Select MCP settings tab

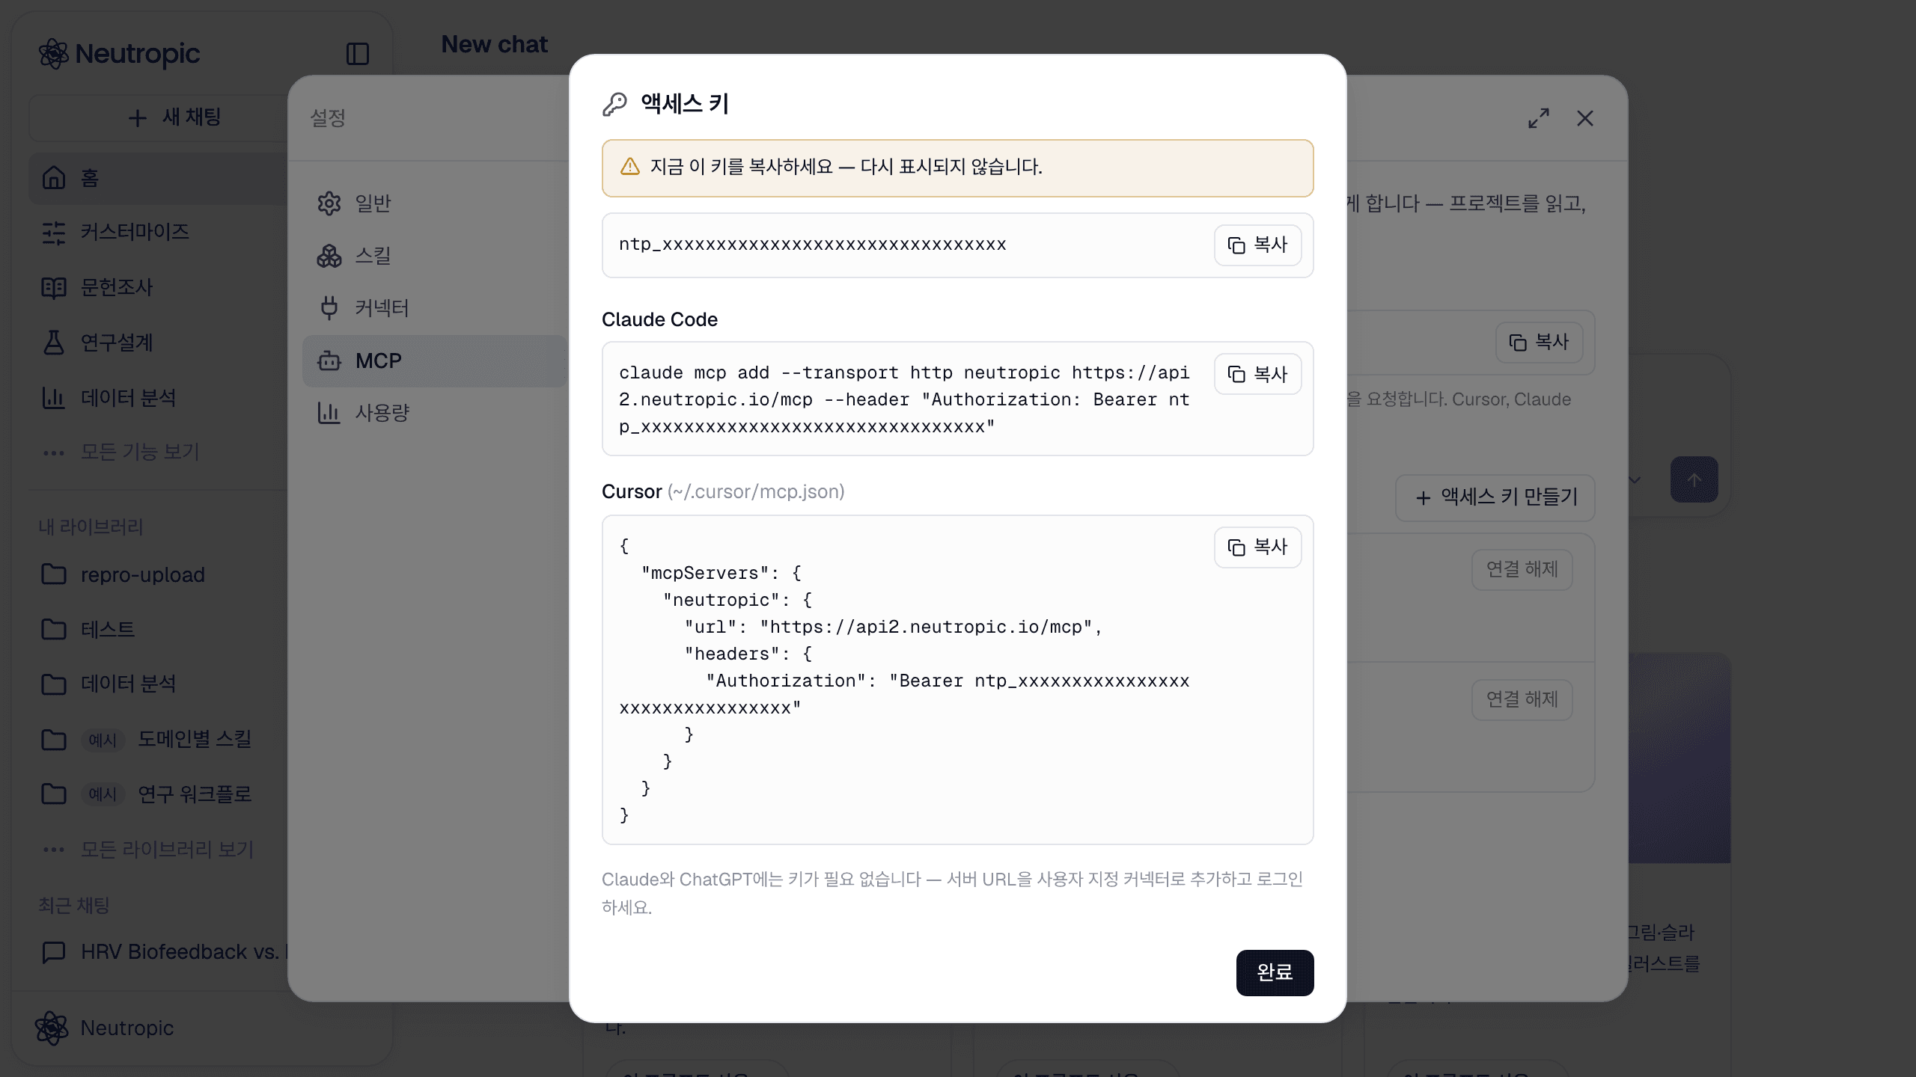click(434, 361)
